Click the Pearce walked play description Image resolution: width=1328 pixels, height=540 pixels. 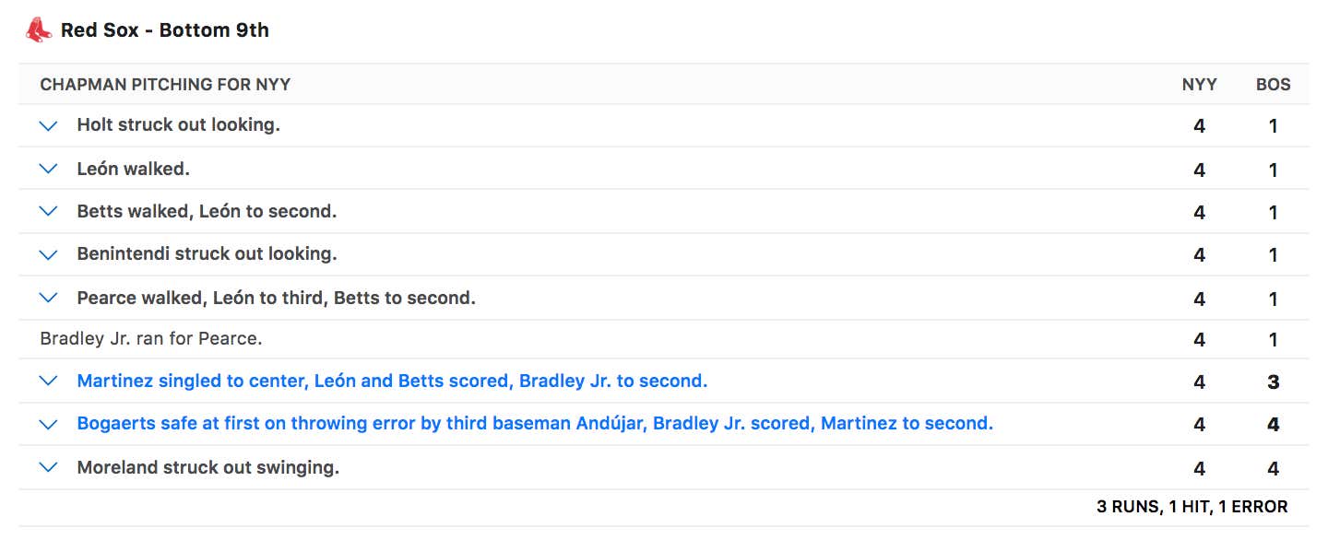(x=276, y=299)
